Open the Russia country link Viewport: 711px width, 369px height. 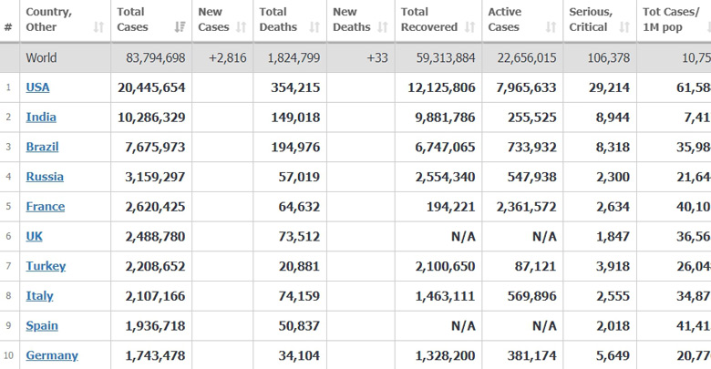(x=45, y=177)
